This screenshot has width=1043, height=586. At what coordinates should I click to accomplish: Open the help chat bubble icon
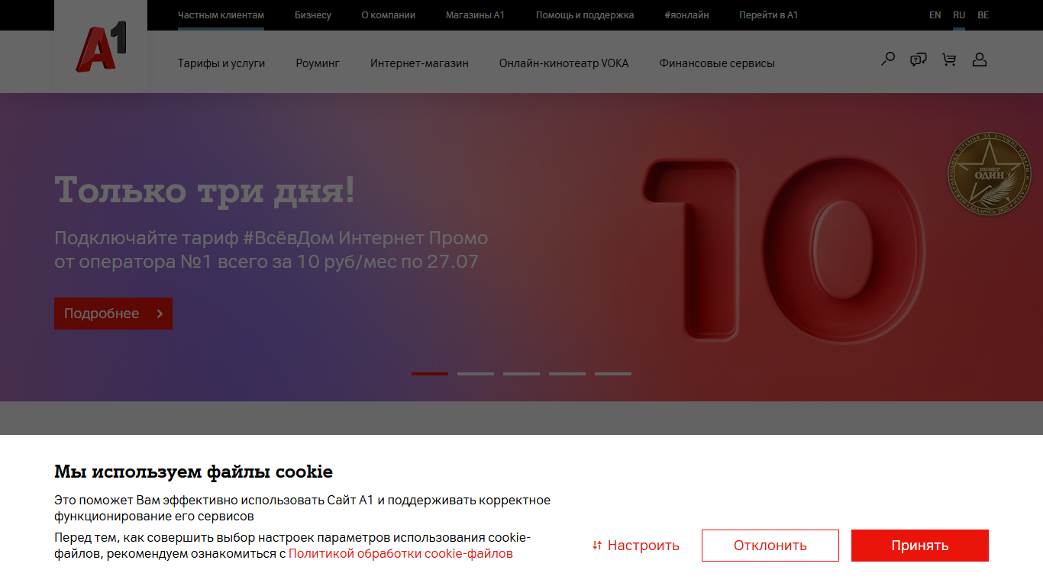click(x=919, y=60)
